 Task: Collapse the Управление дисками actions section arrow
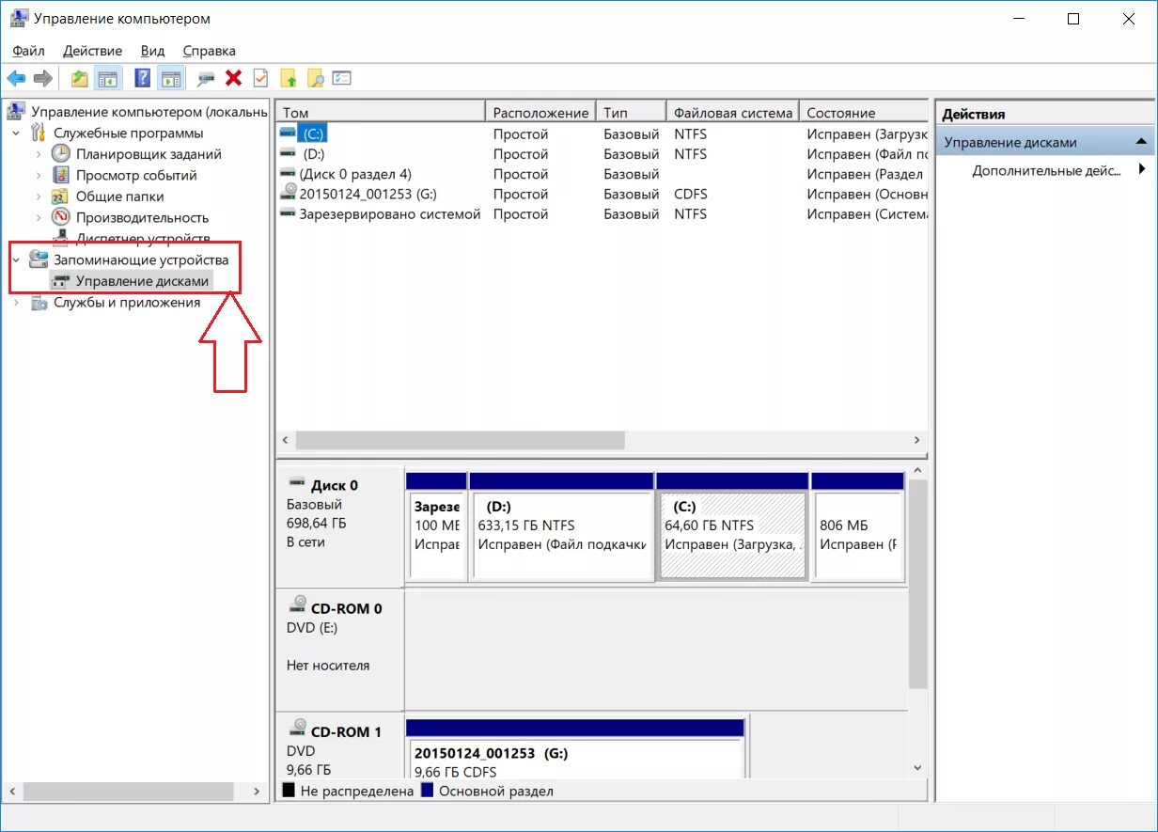1141,142
